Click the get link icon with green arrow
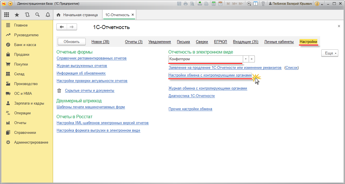 point(200,4)
